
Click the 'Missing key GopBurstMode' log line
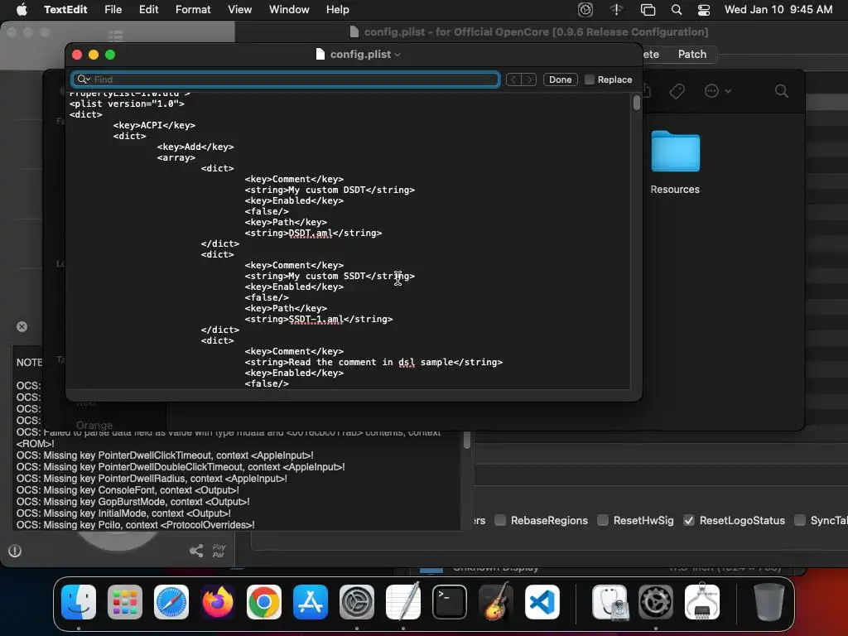(x=133, y=502)
